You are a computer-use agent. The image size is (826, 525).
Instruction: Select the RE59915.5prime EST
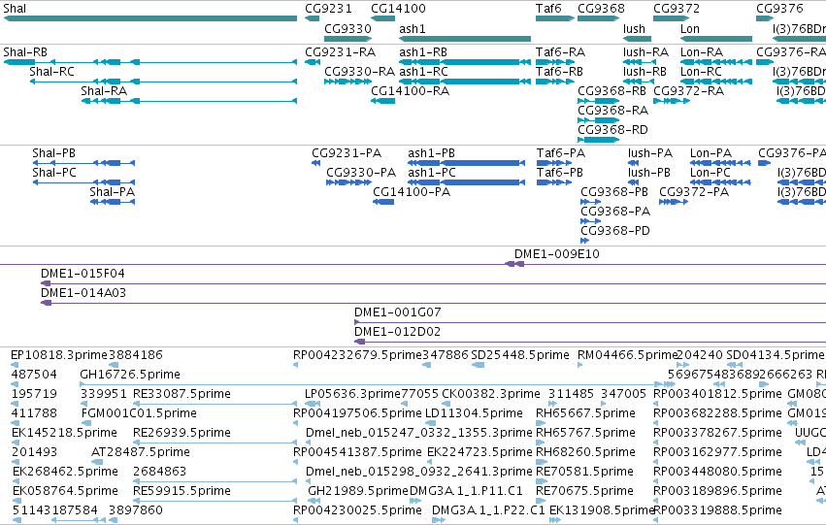215,501
